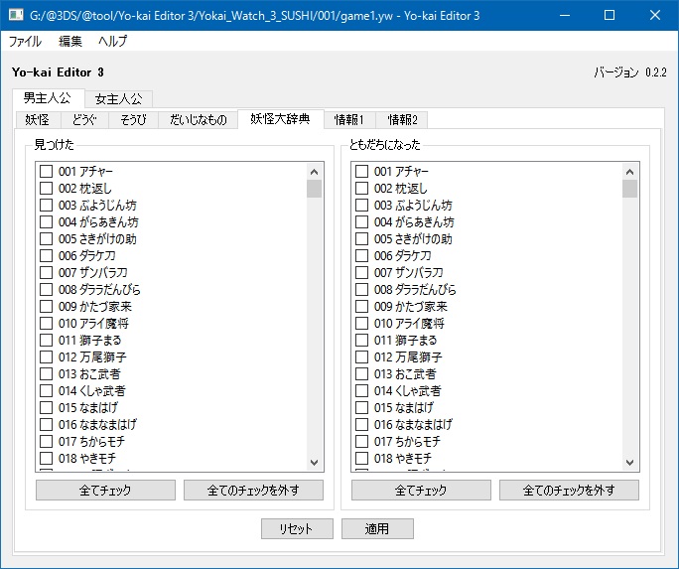The image size is (679, 569).
Task: Check 010 アライ魔将 in ともだちになった list
Action: (x=361, y=323)
